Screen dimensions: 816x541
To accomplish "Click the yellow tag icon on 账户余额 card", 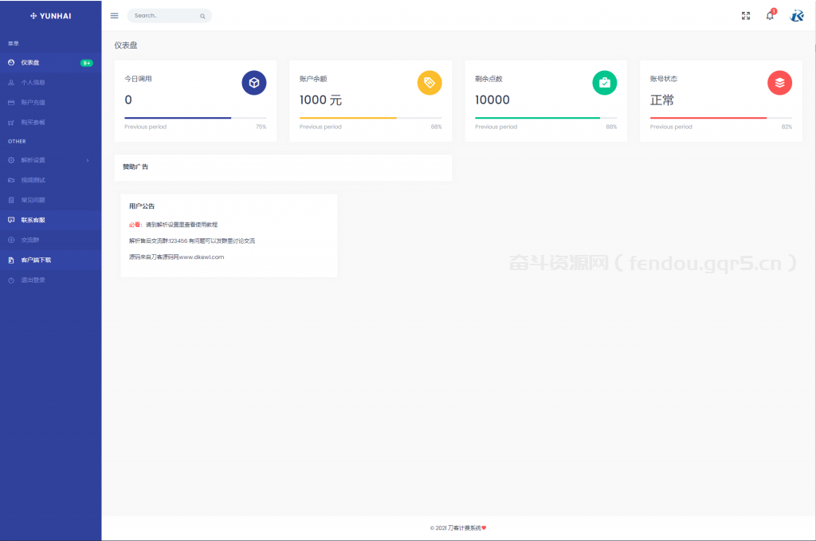I will [x=429, y=82].
